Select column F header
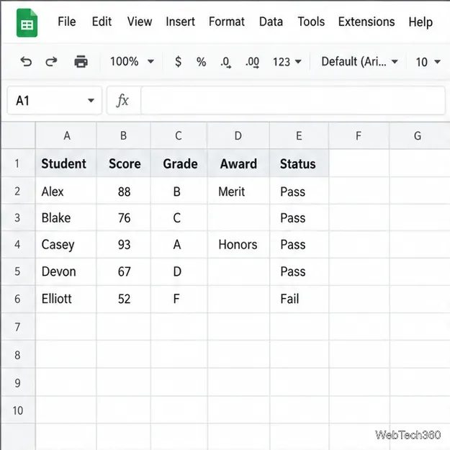Image resolution: width=450 pixels, height=450 pixels. [x=359, y=135]
